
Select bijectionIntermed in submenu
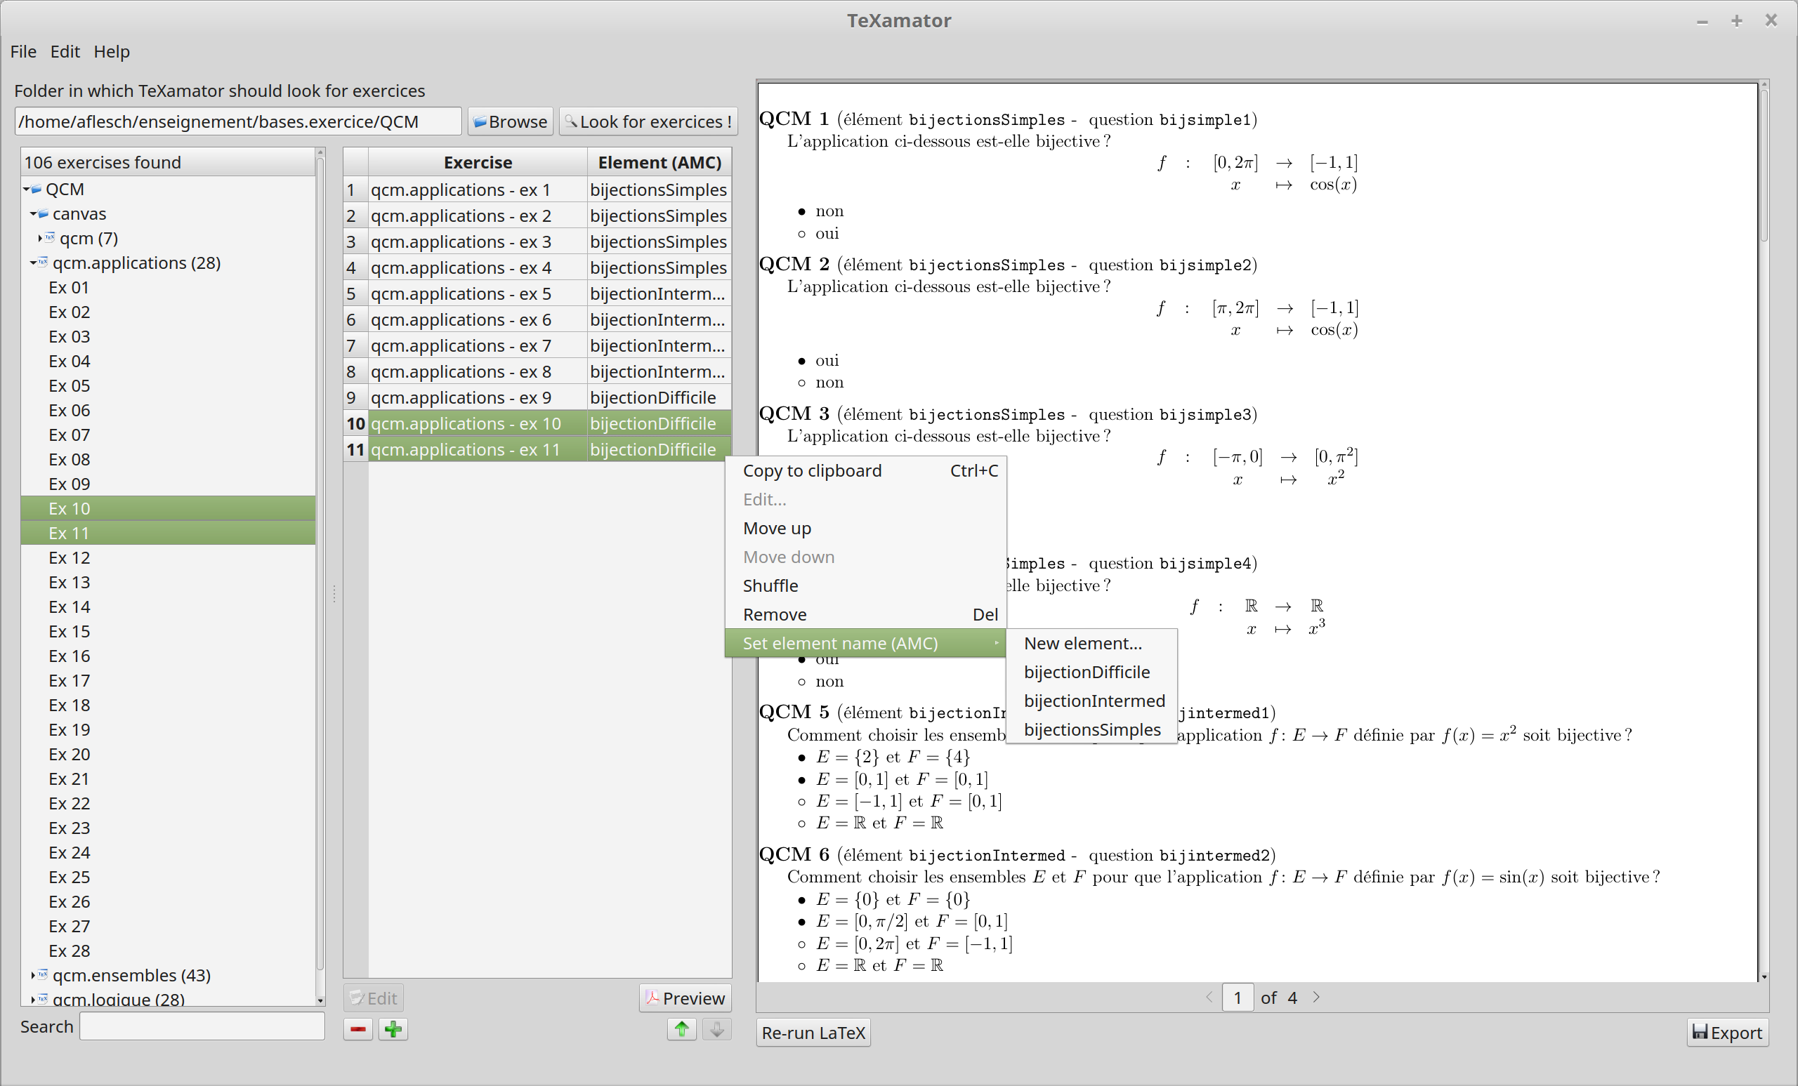pyautogui.click(x=1091, y=701)
